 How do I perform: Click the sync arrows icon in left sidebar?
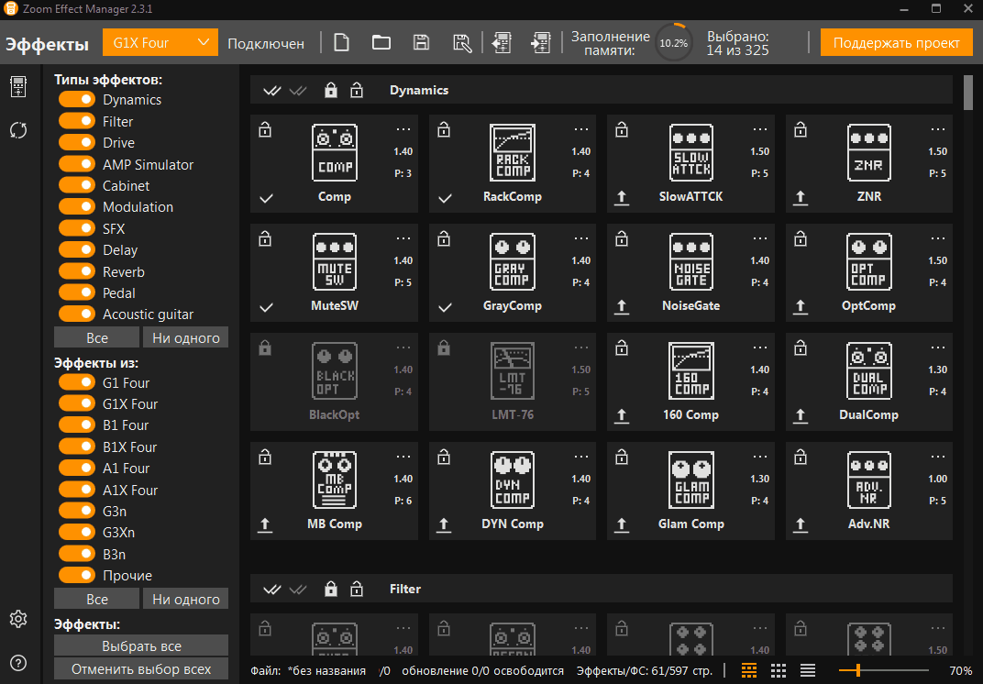click(18, 130)
